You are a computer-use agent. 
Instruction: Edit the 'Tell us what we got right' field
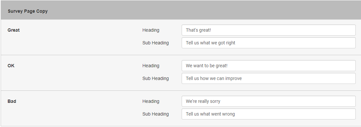click(x=269, y=43)
